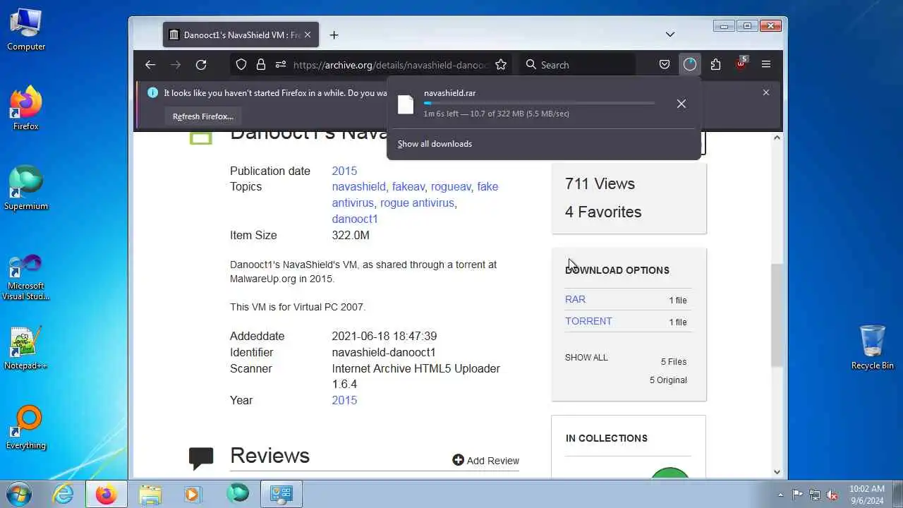
Task: Click the Item Size value 322.0M
Action: pyautogui.click(x=351, y=235)
